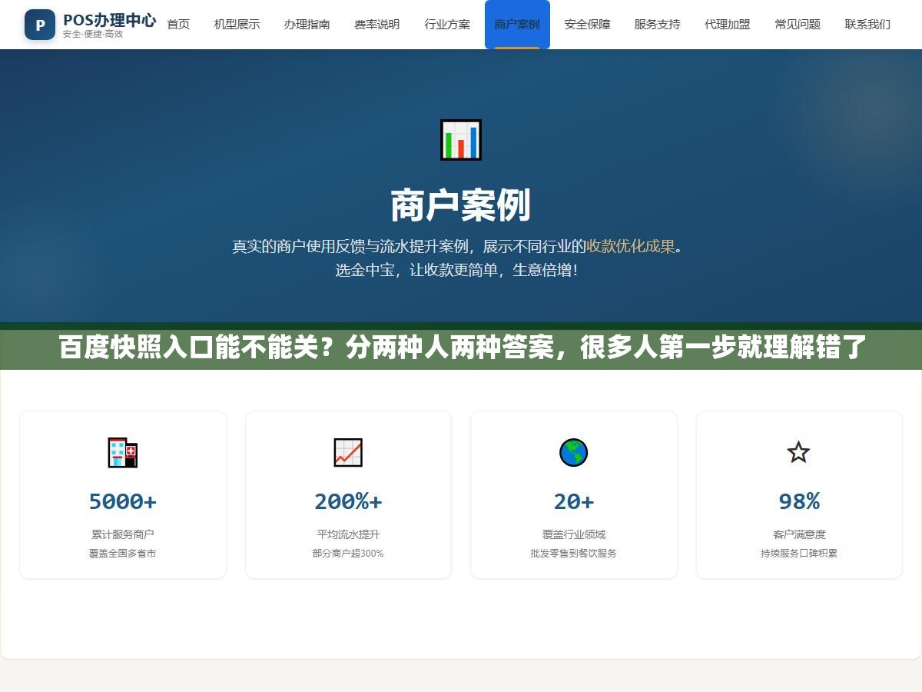The image size is (922, 692).
Task: Click the 选金中宝，让收款更简单 slogan line
Action: click(456, 271)
